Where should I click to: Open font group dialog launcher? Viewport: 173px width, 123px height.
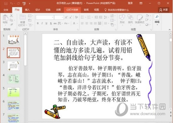(78, 30)
